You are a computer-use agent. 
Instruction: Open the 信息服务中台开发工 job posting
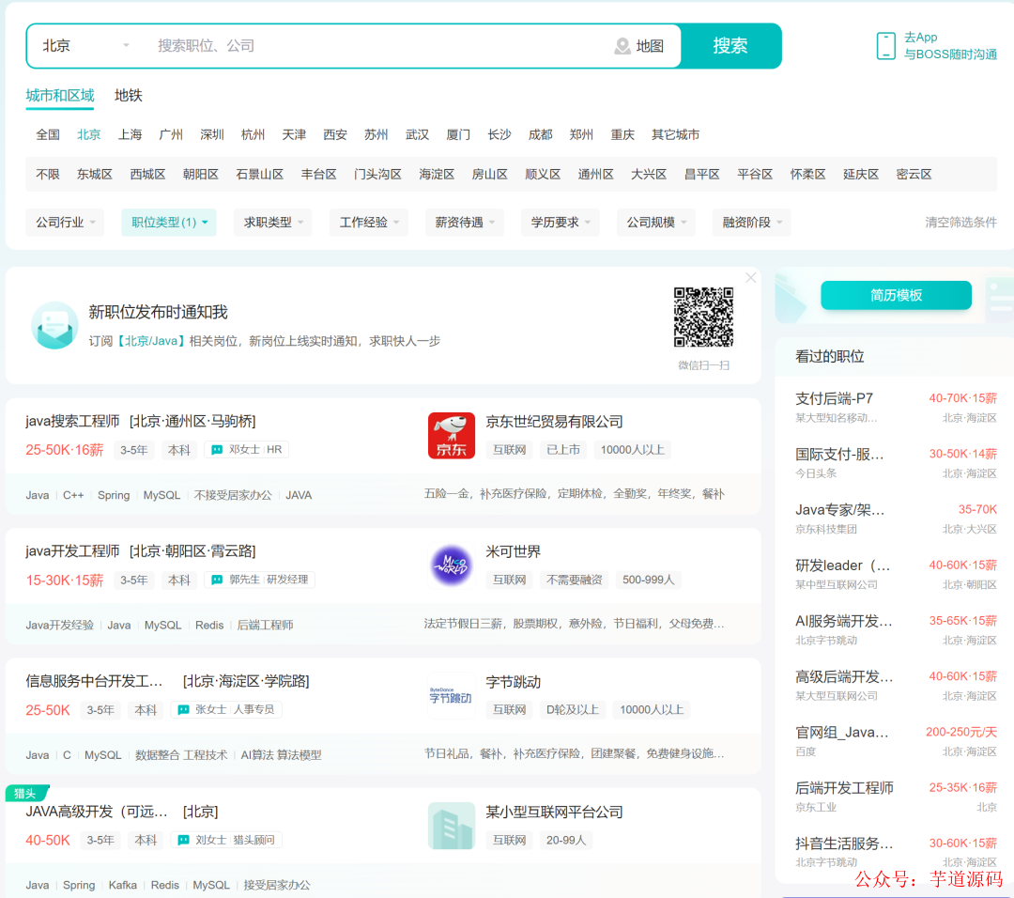pyautogui.click(x=95, y=681)
